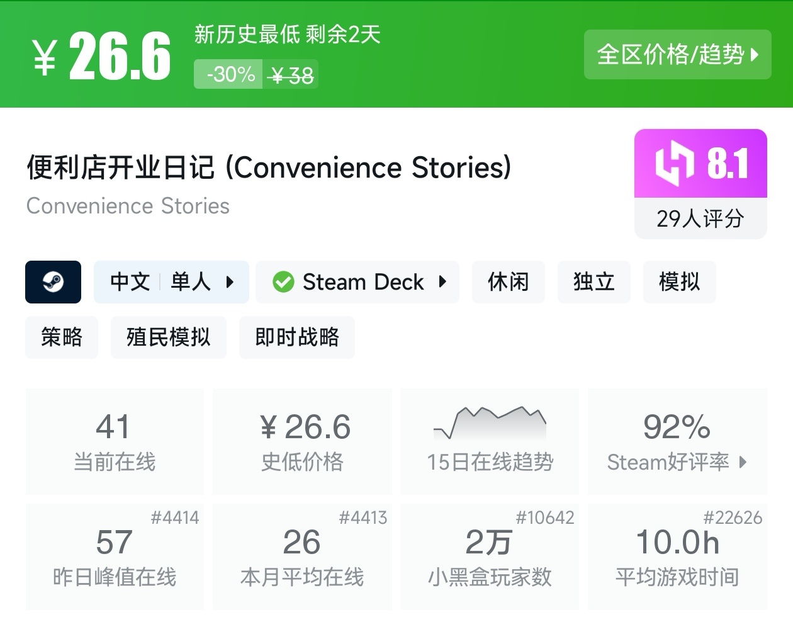Click the Steam platform logo icon
Image resolution: width=793 pixels, height=617 pixels.
[53, 282]
